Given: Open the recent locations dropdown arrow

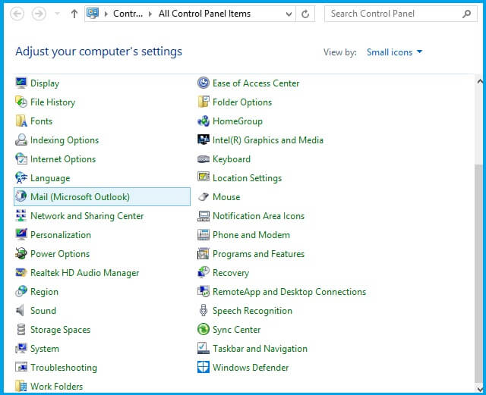Looking at the screenshot, I should click(57, 14).
